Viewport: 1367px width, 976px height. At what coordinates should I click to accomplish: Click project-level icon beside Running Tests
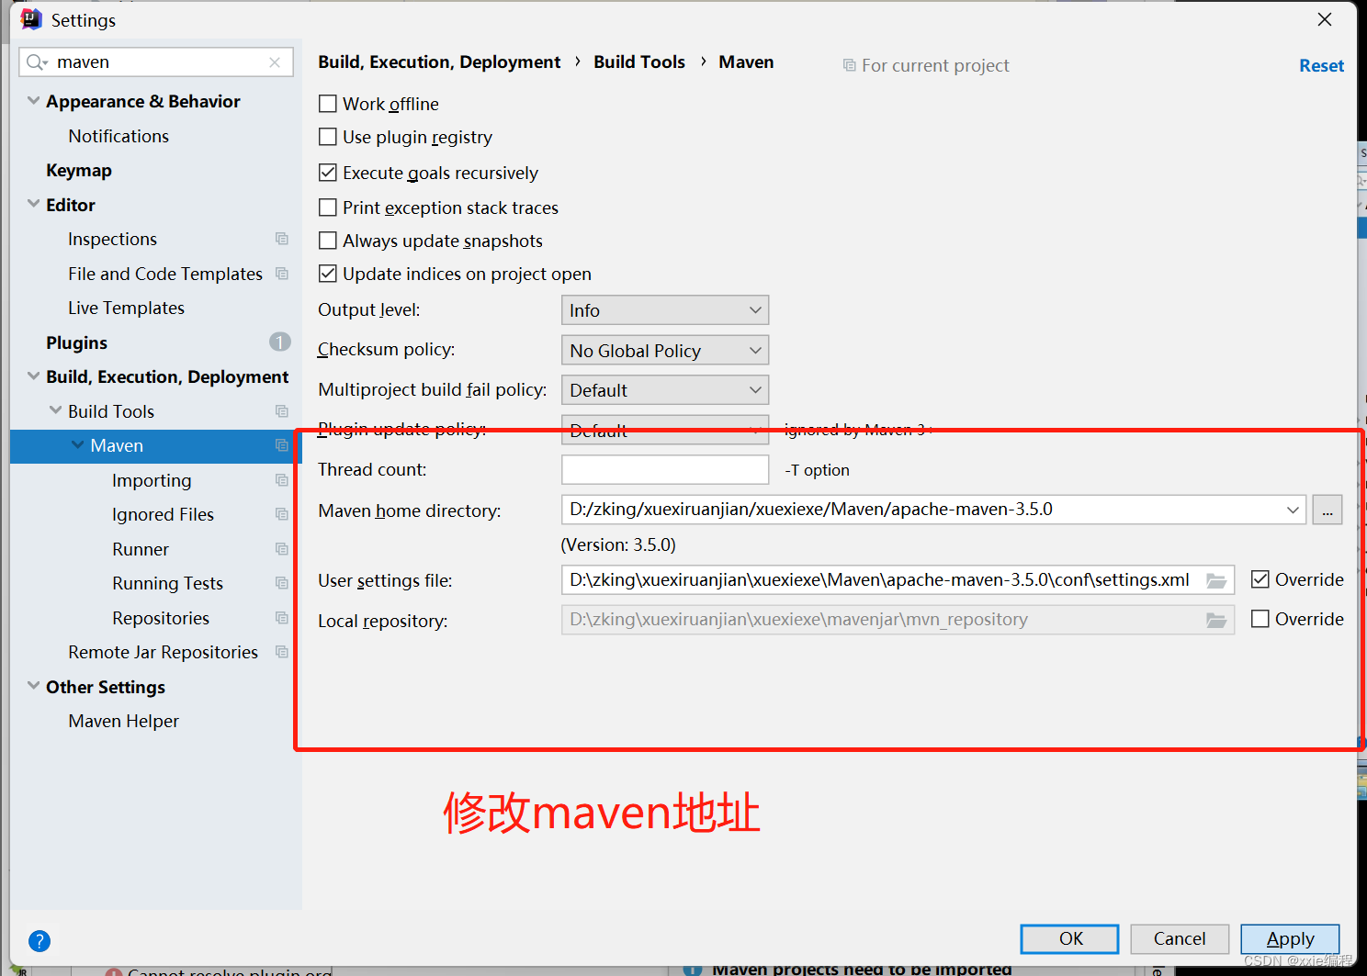[x=282, y=583]
